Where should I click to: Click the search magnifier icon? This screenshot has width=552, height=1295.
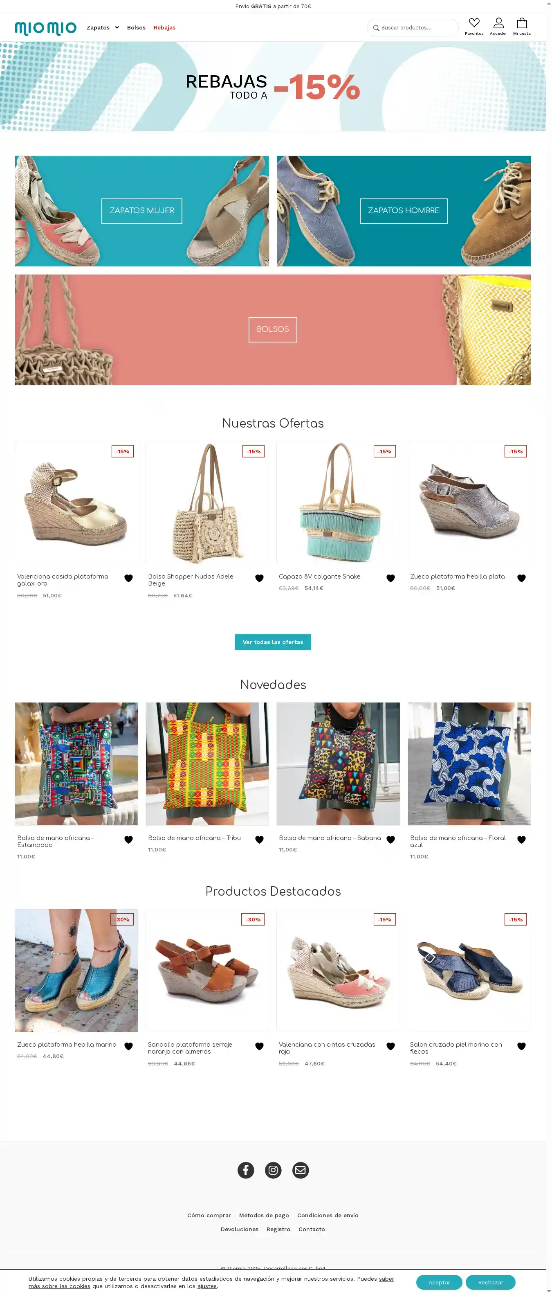(x=376, y=28)
